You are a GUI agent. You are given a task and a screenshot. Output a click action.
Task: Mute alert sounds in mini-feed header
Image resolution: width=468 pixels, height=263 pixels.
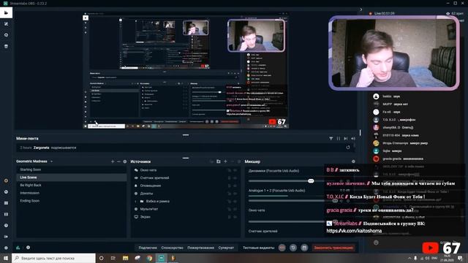pyautogui.click(x=353, y=138)
